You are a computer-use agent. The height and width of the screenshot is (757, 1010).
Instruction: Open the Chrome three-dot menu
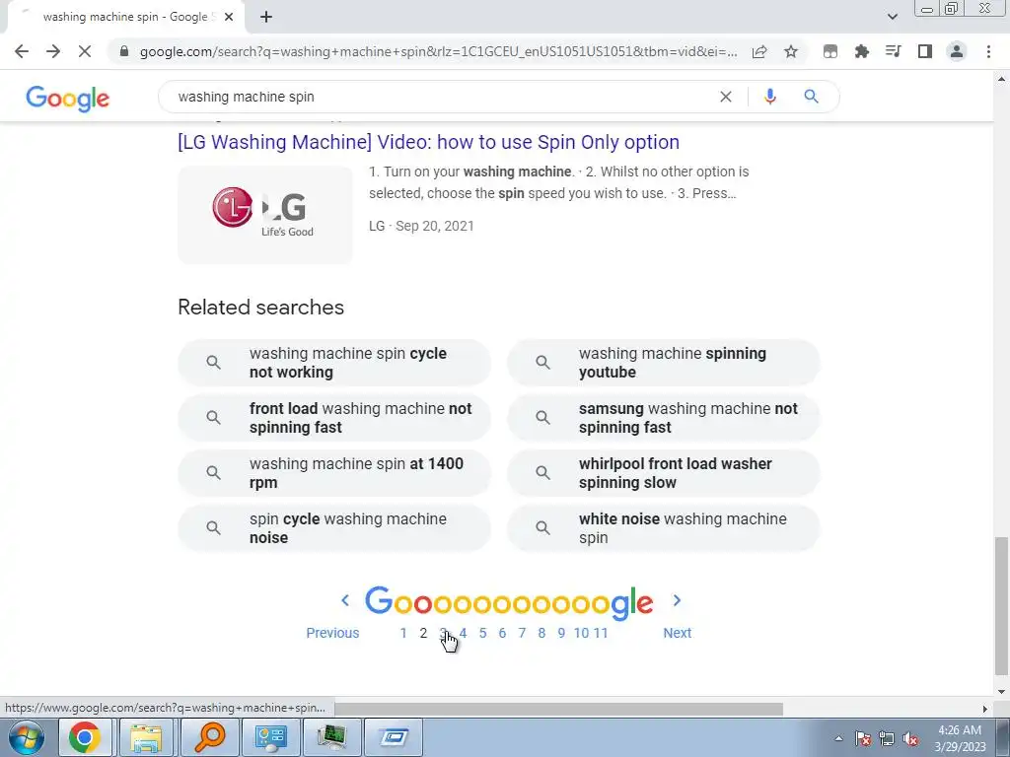click(x=988, y=51)
